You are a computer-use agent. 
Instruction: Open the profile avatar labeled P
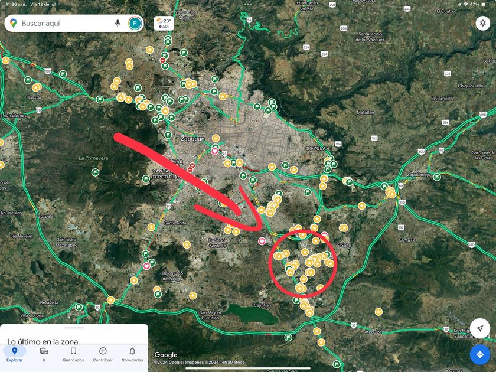point(135,23)
